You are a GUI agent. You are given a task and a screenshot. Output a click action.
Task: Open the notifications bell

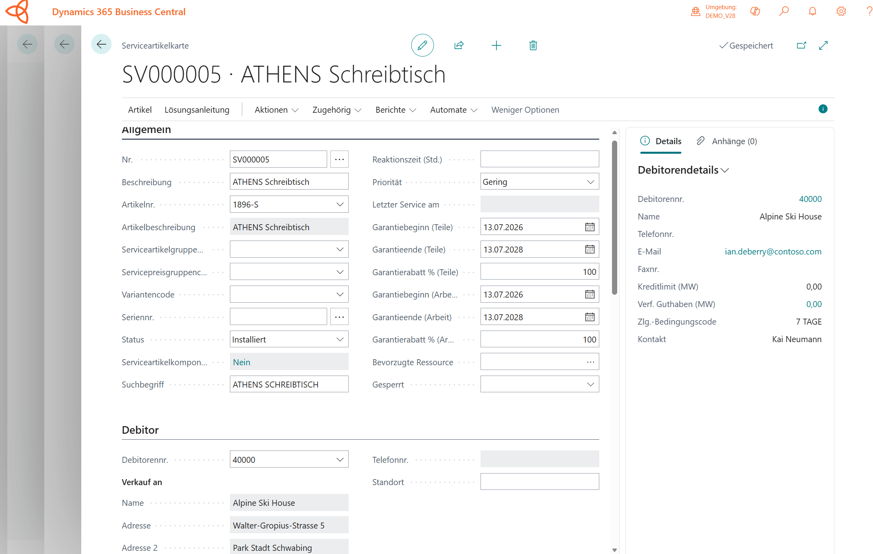[x=812, y=11]
